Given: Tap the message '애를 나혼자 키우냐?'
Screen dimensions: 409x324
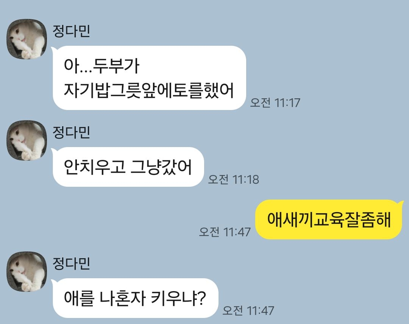Looking at the screenshot, I should [x=135, y=298].
